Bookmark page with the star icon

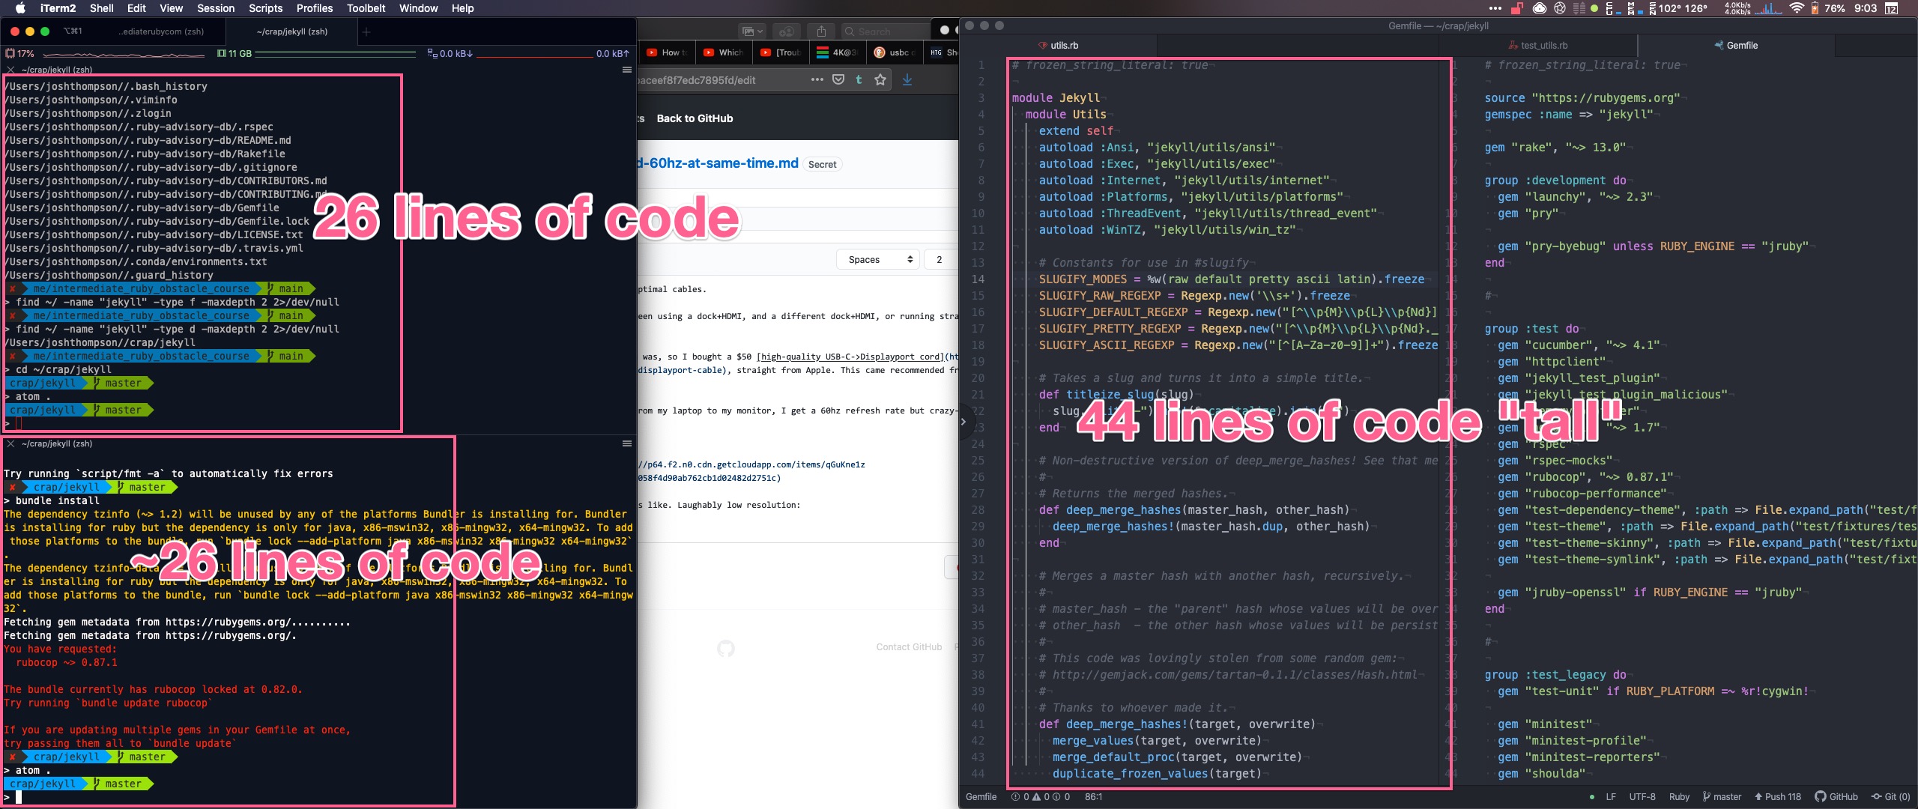click(x=880, y=79)
